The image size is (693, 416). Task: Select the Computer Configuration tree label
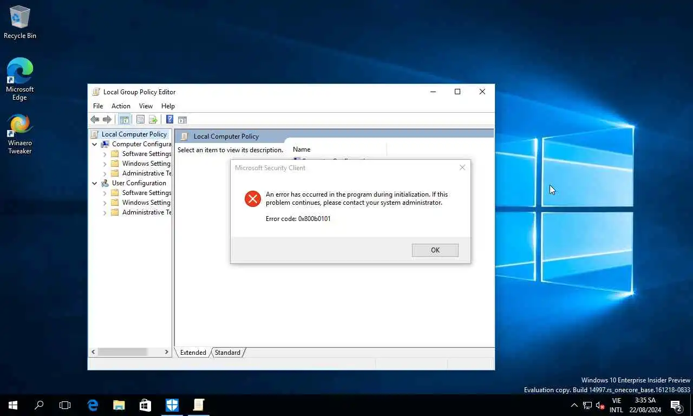pyautogui.click(x=141, y=144)
